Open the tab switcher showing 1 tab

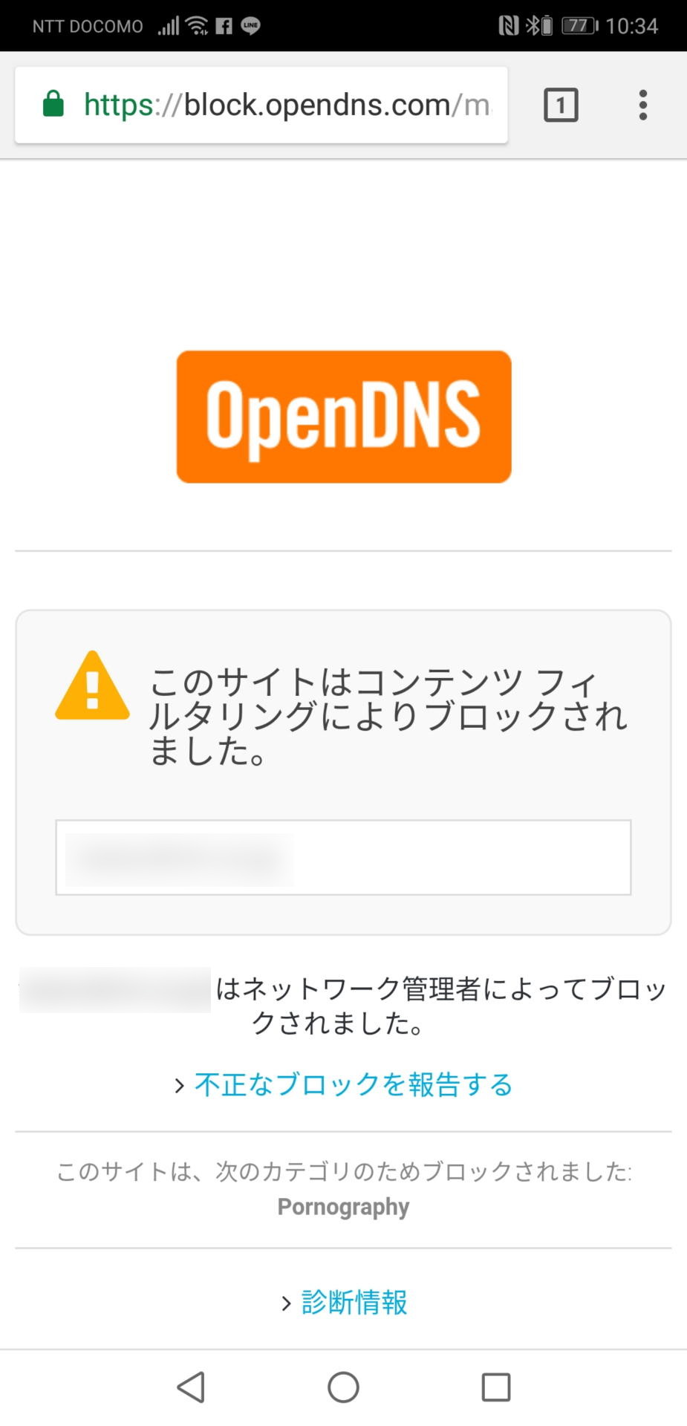coord(561,105)
